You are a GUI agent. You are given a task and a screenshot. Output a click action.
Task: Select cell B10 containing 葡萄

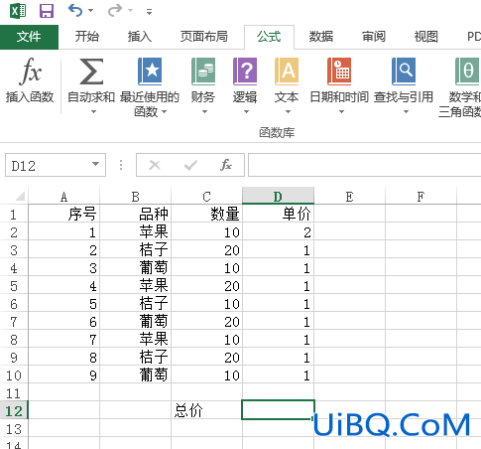136,374
